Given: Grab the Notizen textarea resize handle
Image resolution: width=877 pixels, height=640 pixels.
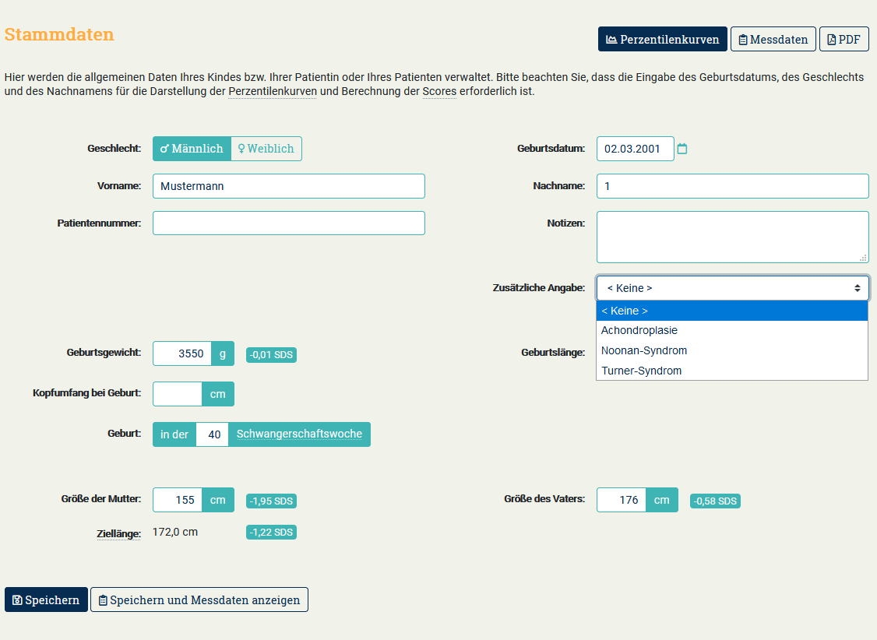Looking at the screenshot, I should [x=863, y=258].
